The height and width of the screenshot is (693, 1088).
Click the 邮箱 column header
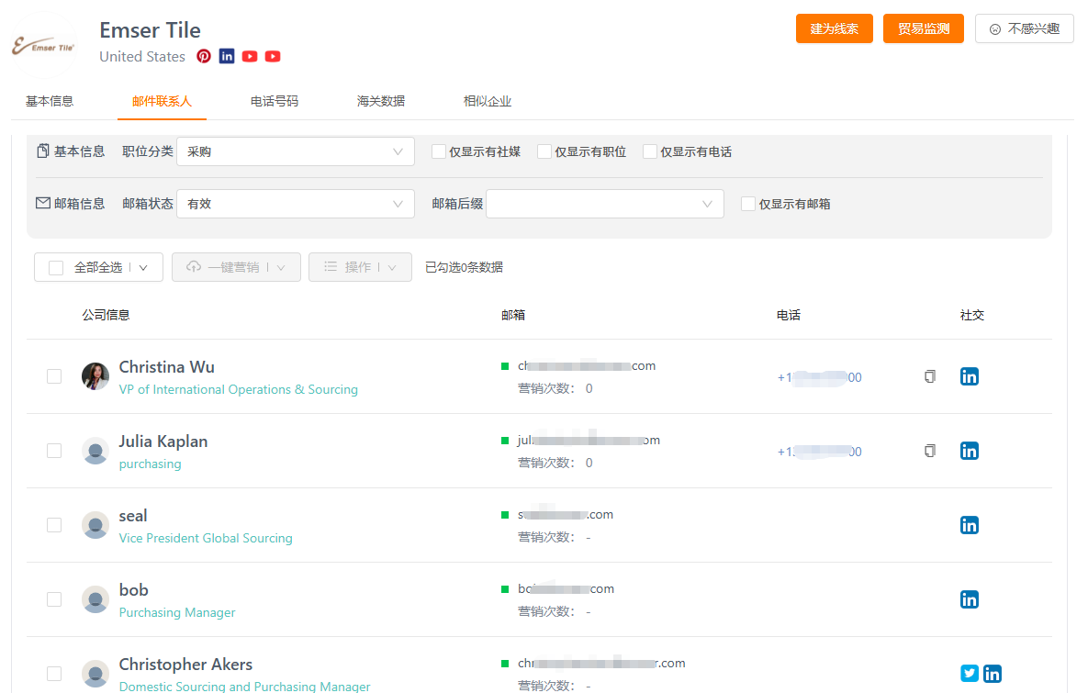tap(512, 315)
